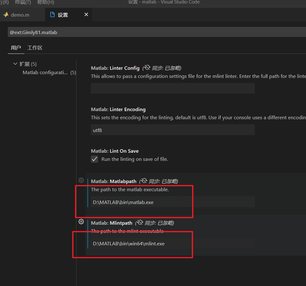Screen dimensions: 306x286
Task: Open the demo.m editor tab
Action: [x=22, y=15]
